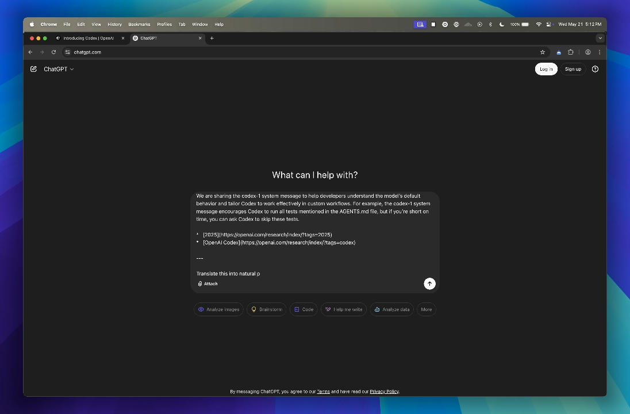Image resolution: width=630 pixels, height=414 pixels.
Task: Click the Log in button
Action: pyautogui.click(x=546, y=68)
